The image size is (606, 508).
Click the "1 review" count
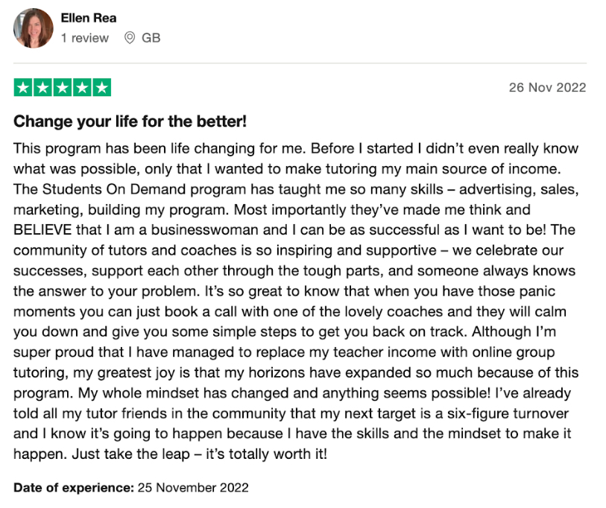pyautogui.click(x=84, y=38)
